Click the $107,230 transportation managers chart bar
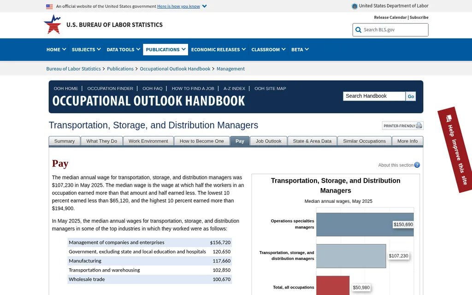 [x=351, y=256]
